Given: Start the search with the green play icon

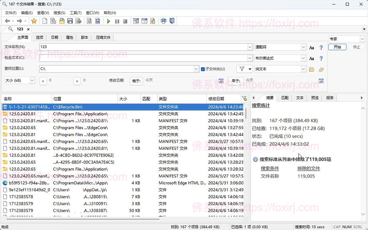Looking at the screenshot, I should [x=108, y=21].
